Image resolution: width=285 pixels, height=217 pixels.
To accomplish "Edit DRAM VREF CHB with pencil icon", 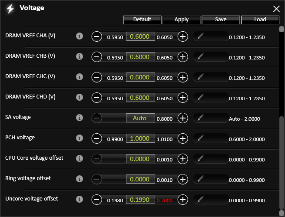I will click(x=200, y=57).
